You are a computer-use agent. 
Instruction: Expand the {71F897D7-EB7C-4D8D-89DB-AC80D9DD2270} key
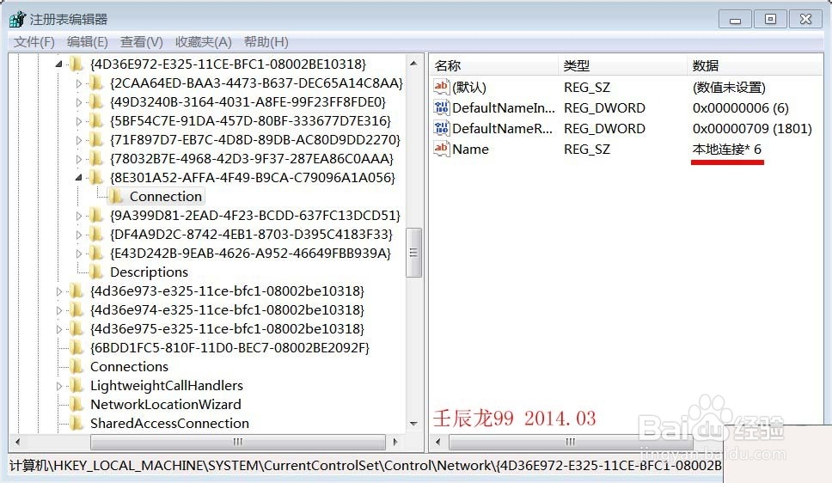(78, 140)
